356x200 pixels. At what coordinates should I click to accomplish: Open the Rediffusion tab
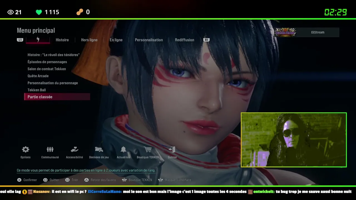click(x=185, y=40)
